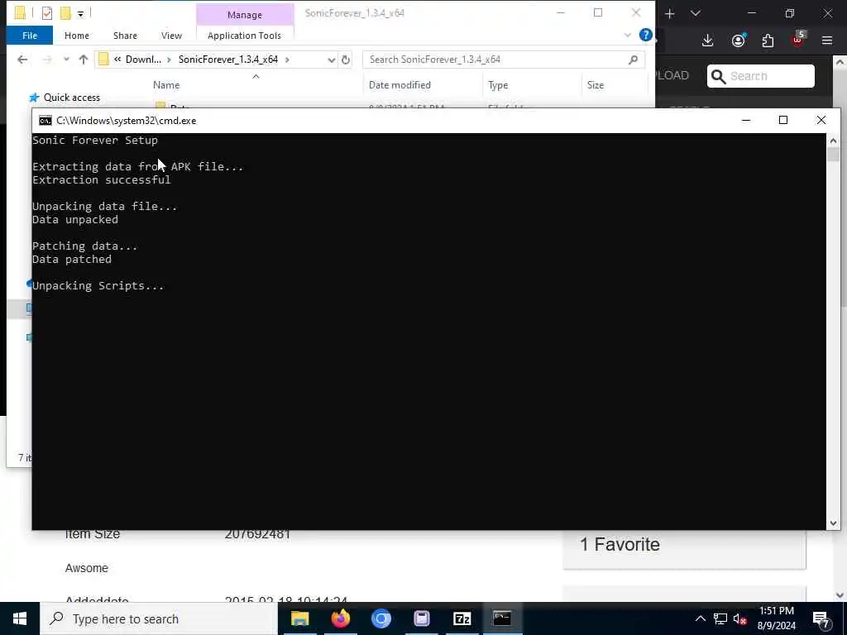Screen dimensions: 847x635
Task: Open Explorer help question mark
Action: click(x=645, y=35)
